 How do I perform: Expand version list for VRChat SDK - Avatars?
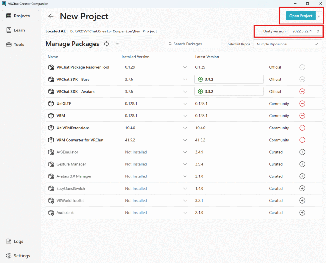185,91
